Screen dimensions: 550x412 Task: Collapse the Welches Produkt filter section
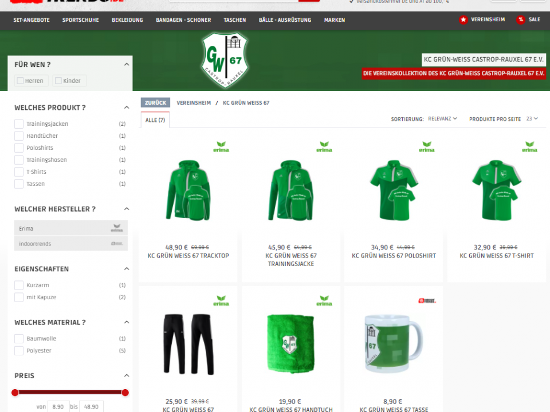[127, 108]
